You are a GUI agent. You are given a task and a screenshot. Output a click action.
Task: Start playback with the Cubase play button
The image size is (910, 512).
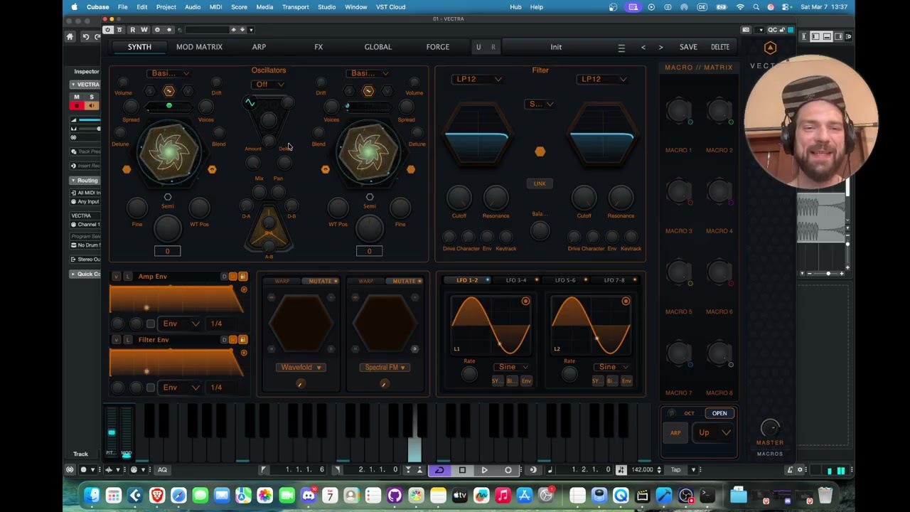point(485,469)
